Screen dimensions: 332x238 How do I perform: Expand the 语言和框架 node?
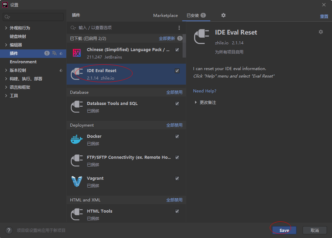point(6,87)
